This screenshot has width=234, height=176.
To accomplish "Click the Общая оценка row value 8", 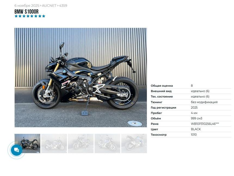I will [x=192, y=86].
